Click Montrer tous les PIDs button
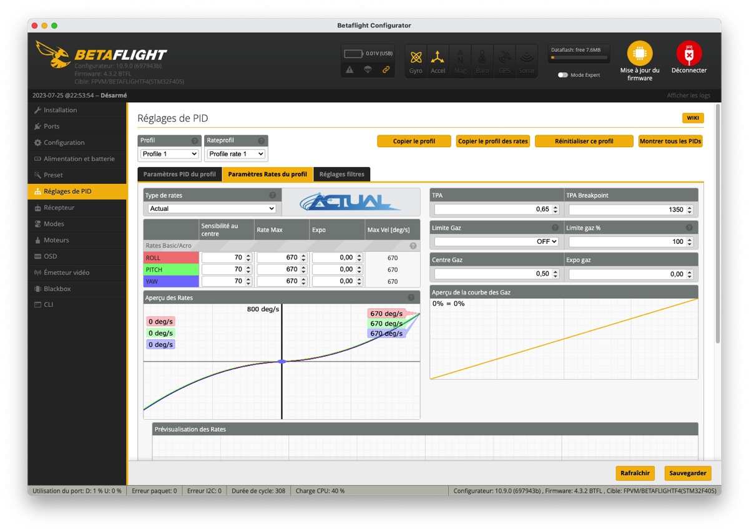Image resolution: width=749 pixels, height=532 pixels. 671,142
